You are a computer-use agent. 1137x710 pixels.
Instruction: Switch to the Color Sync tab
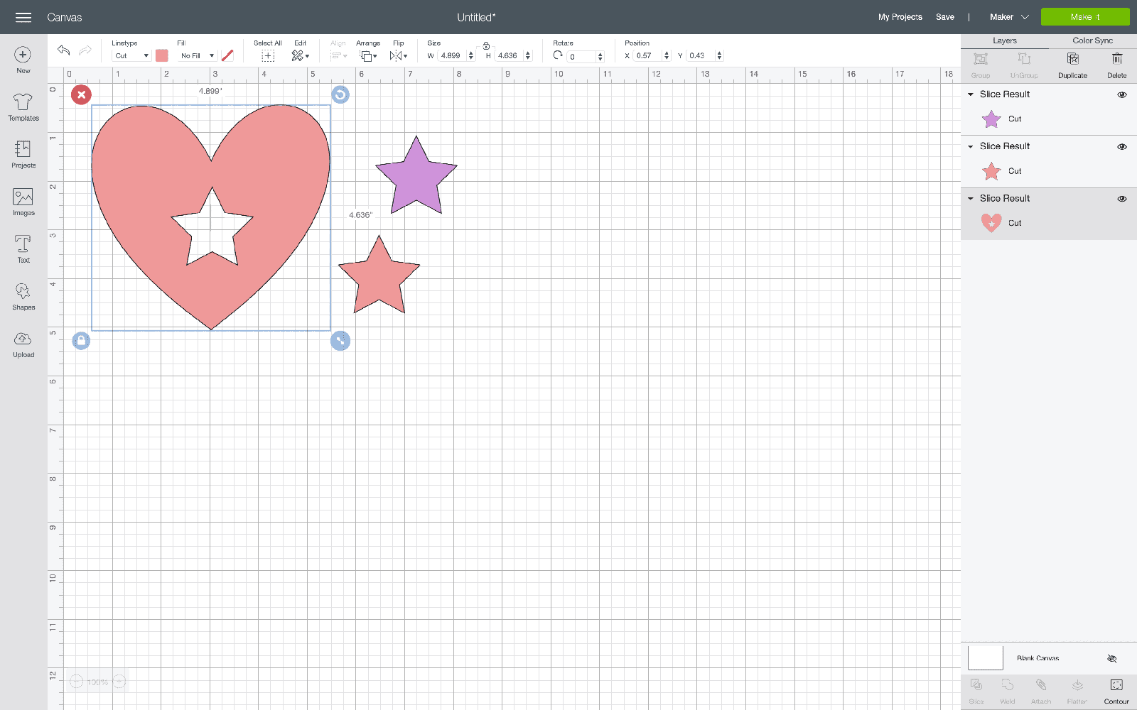point(1092,40)
